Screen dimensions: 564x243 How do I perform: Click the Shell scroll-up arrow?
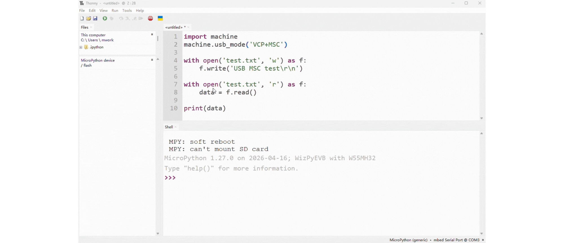pos(482,133)
